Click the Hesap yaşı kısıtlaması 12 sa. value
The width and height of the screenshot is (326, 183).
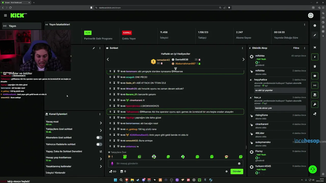[x=49, y=161]
